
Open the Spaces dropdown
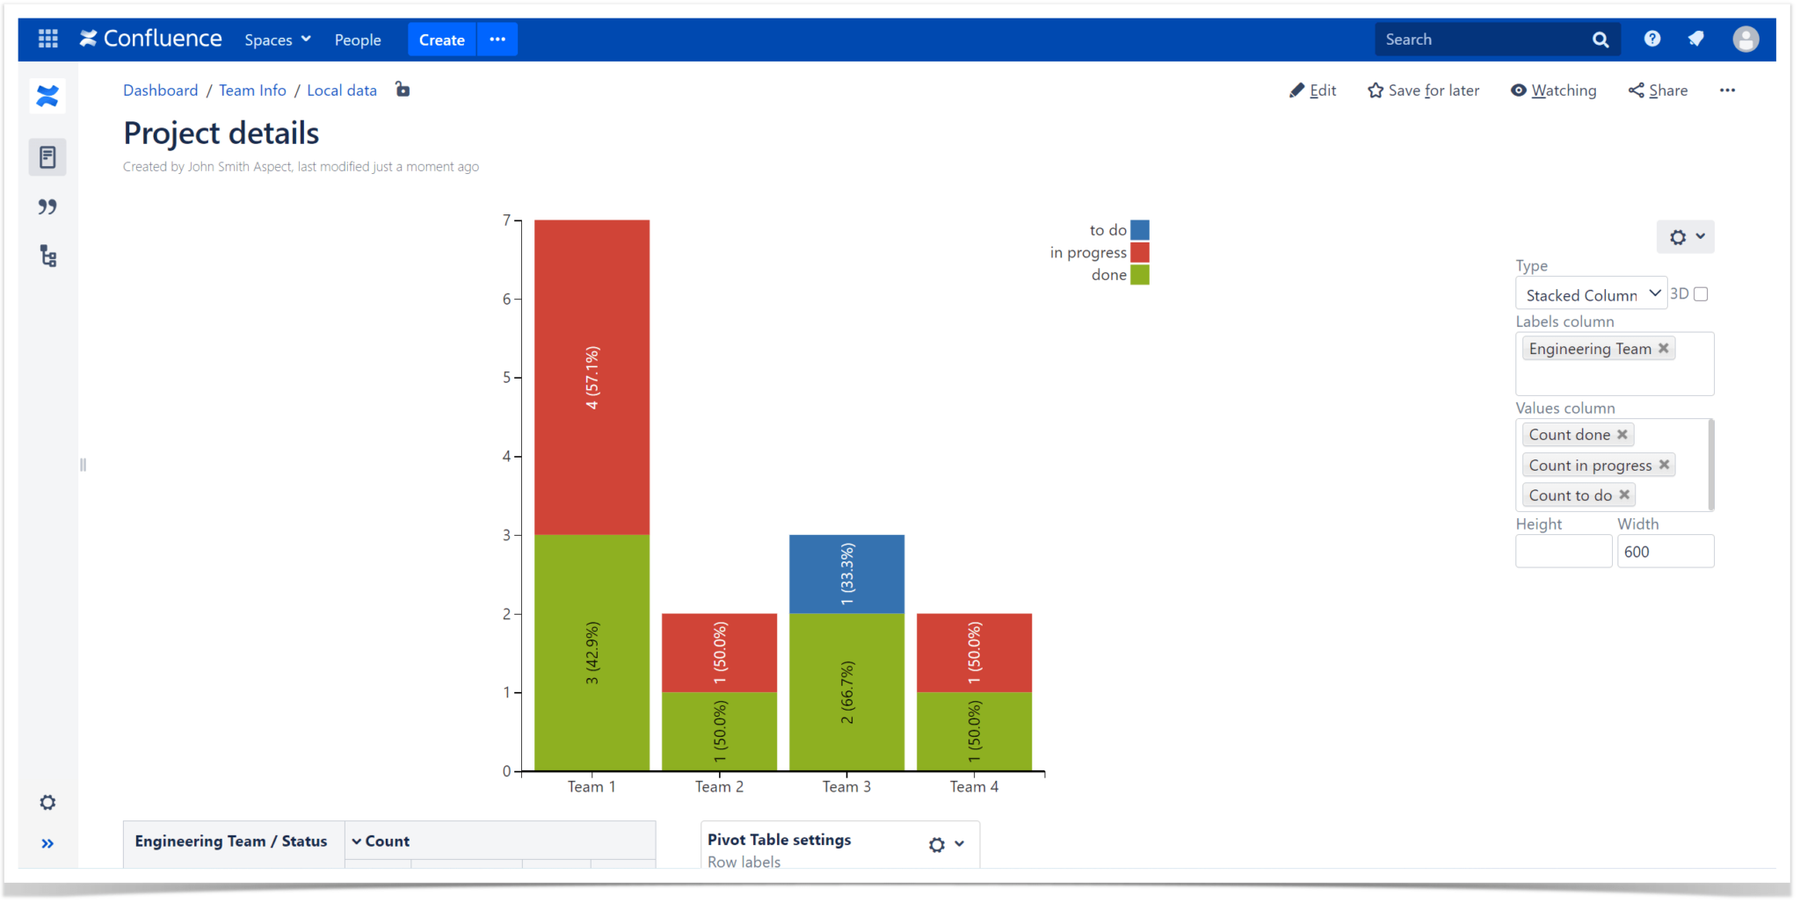pos(277,40)
